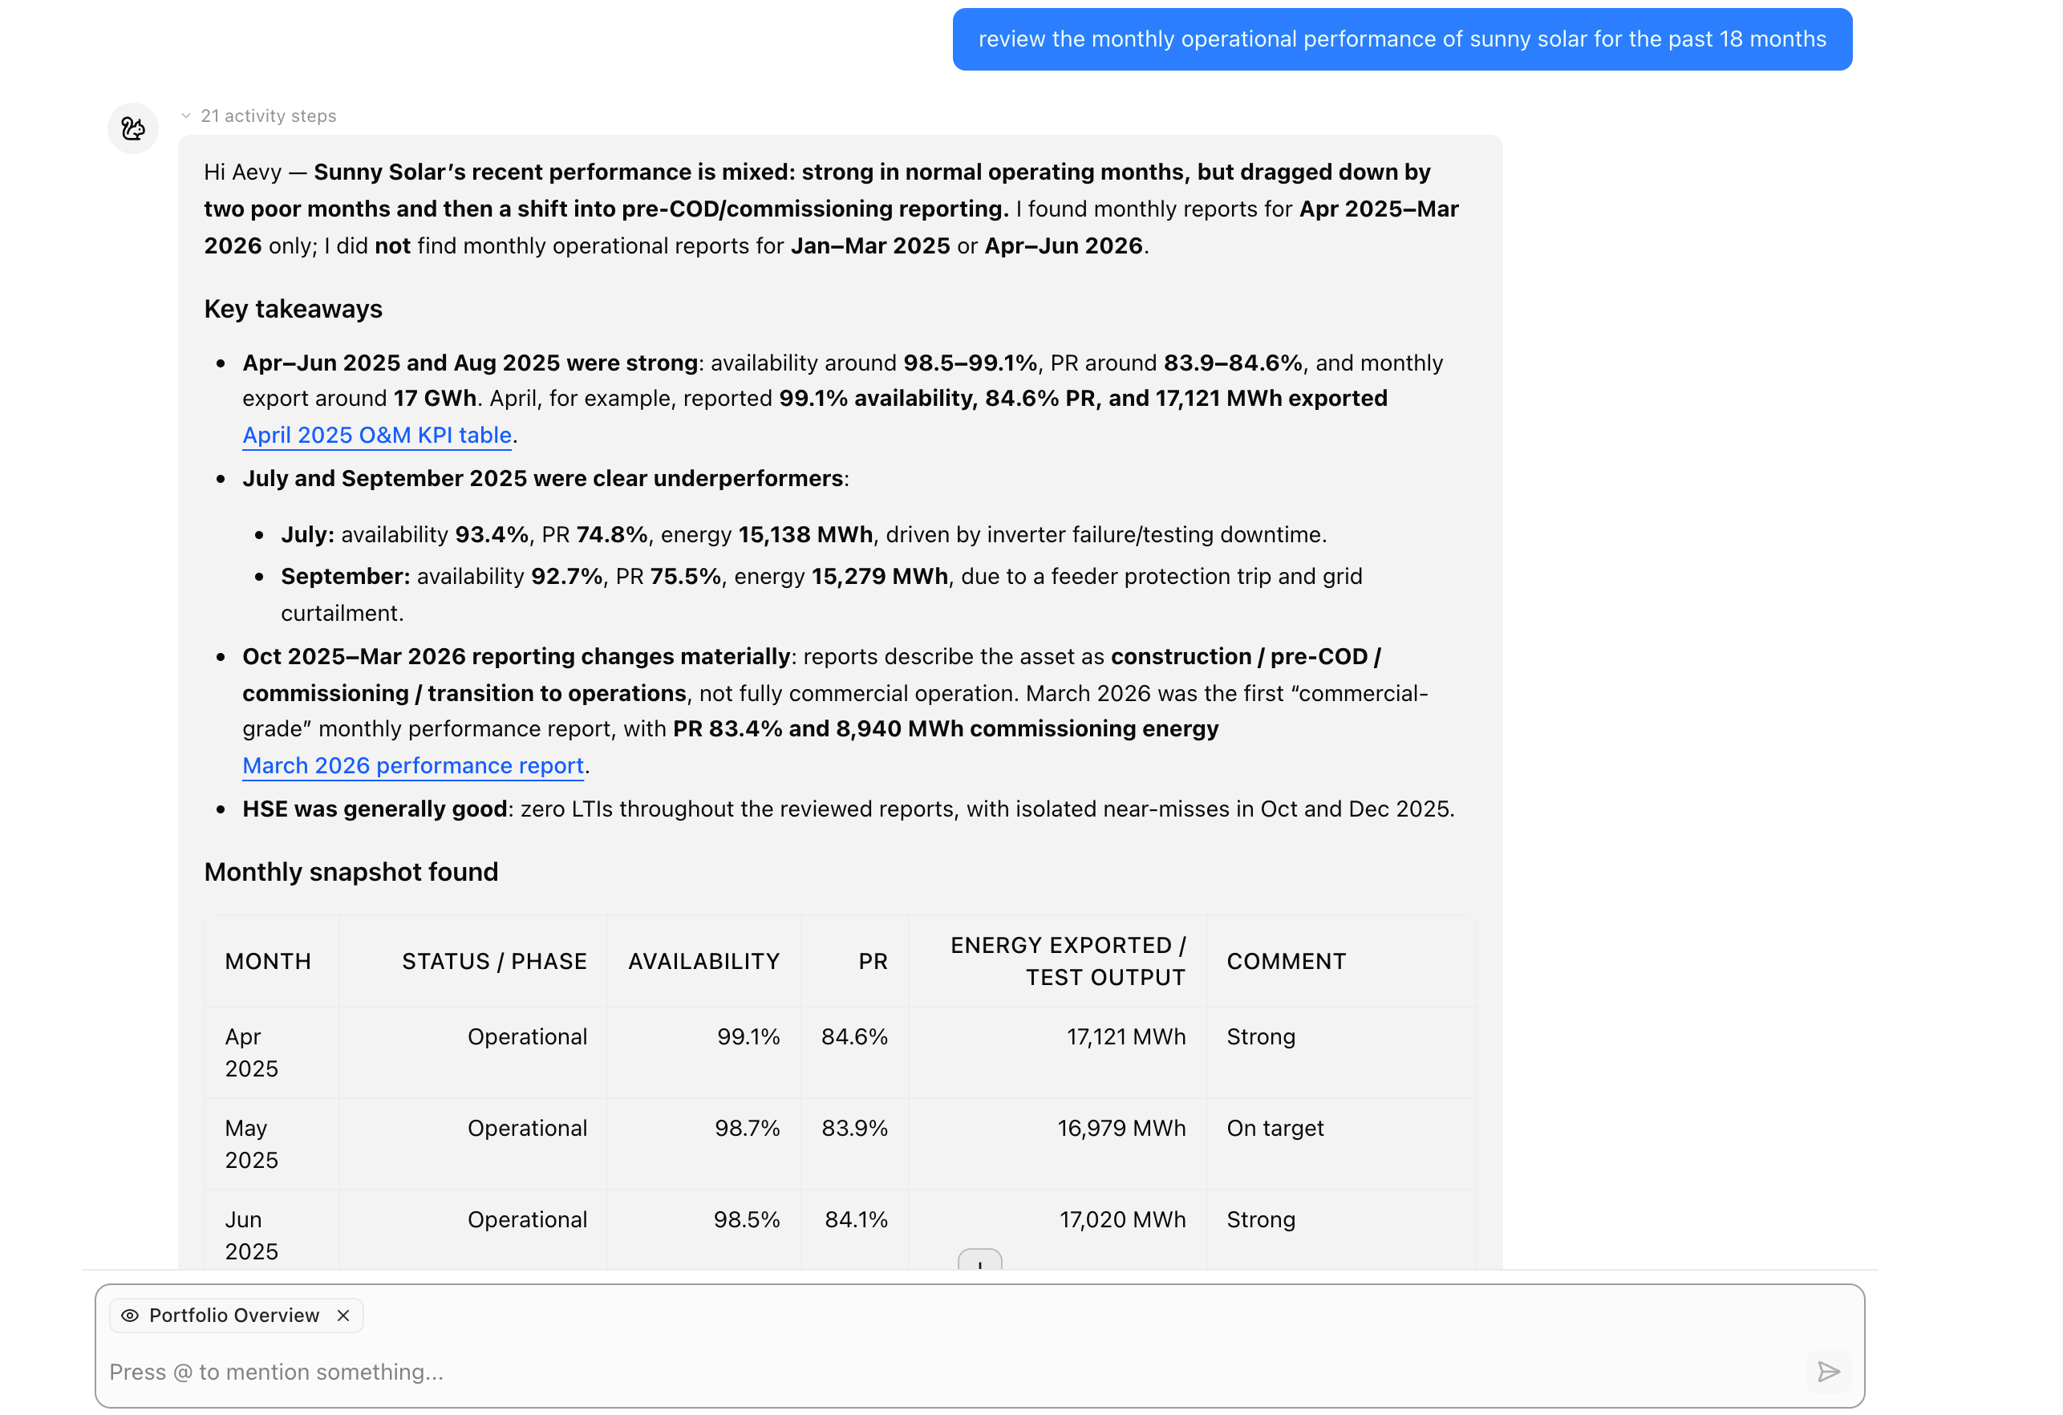Select the Apr 2025 table row
This screenshot has height=1415, width=2063.
pyautogui.click(x=840, y=1052)
